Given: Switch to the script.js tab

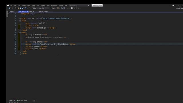Looking at the screenshot, I should (x=12, y=12).
